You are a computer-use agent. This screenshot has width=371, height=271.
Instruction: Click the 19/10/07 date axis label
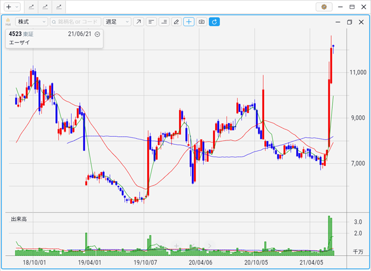145,263
